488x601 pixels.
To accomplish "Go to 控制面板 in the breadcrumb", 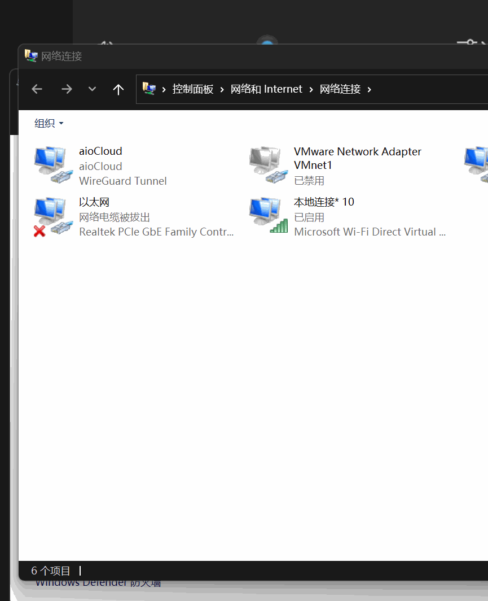I will 193,89.
